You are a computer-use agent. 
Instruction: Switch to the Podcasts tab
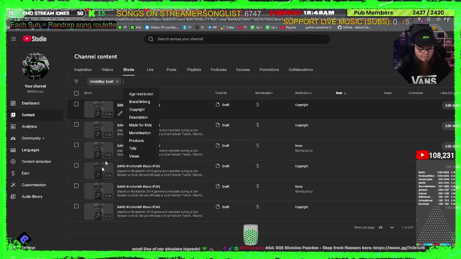[219, 70]
